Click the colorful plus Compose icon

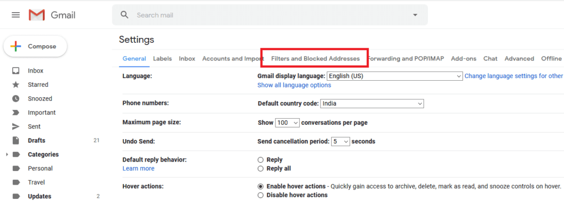(x=15, y=46)
